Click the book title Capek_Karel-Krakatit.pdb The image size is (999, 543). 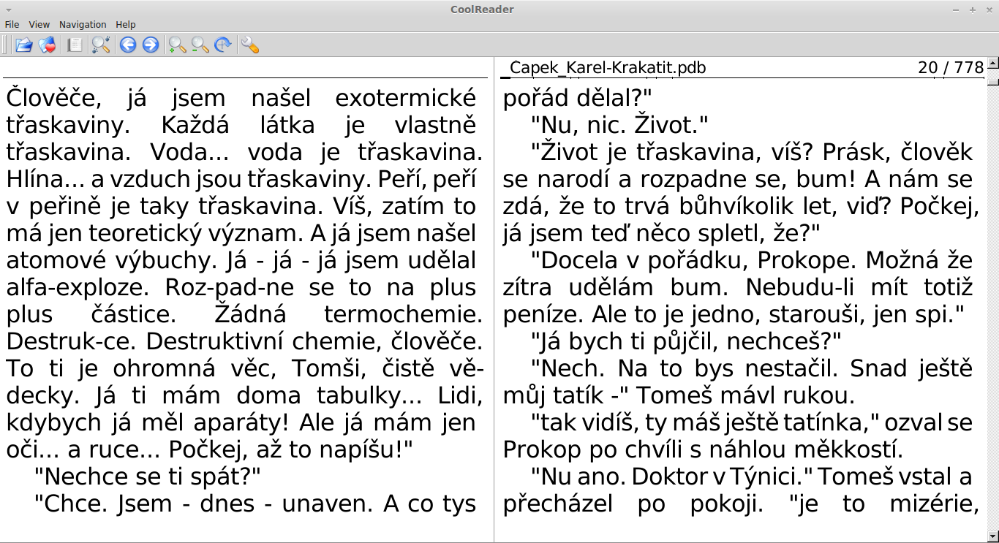point(608,68)
